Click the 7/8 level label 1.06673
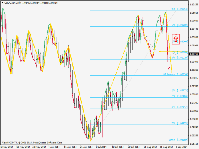This screenshot has height=149, width=199. [179, 124]
